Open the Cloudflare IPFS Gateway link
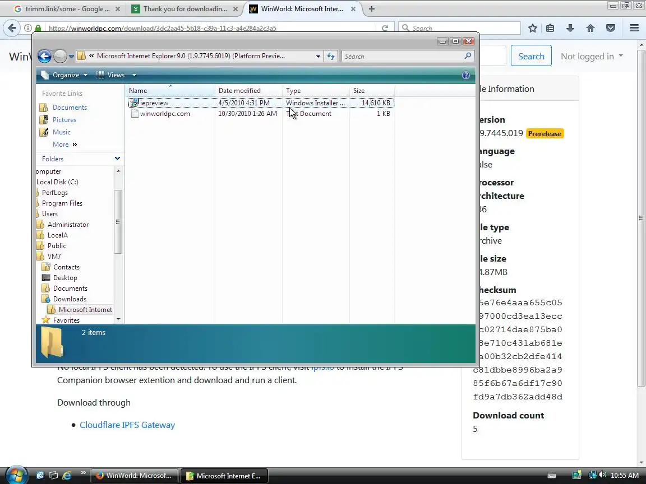This screenshot has height=484, width=646. pyautogui.click(x=127, y=425)
